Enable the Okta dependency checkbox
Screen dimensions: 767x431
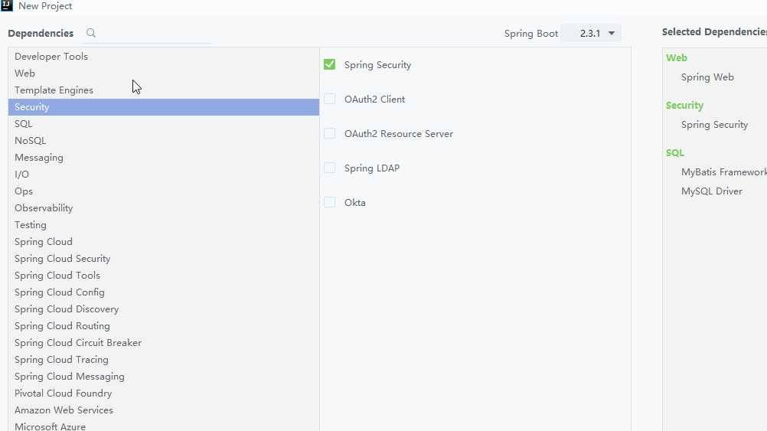click(330, 202)
